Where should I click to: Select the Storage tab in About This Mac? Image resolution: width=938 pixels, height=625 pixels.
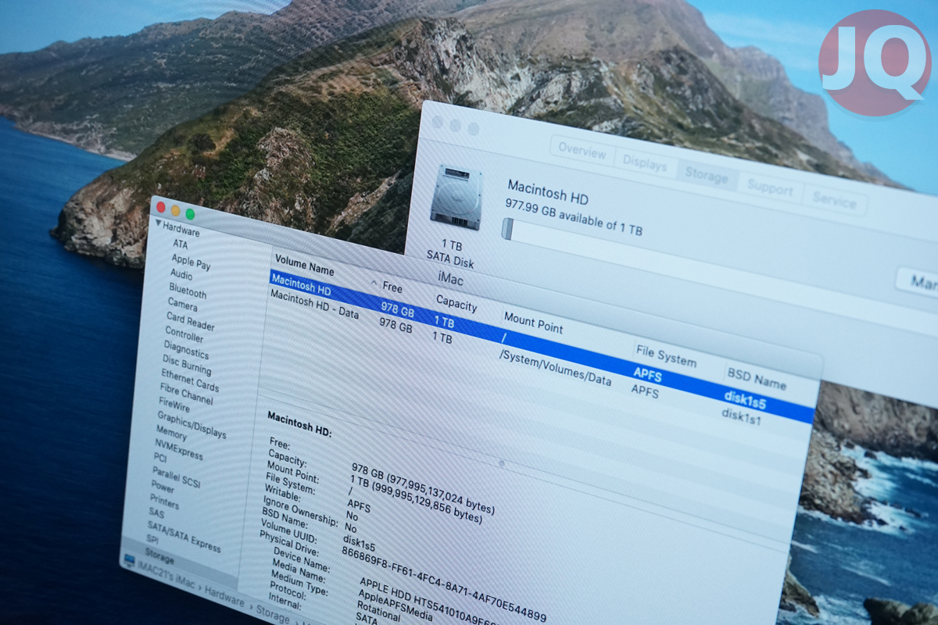(706, 177)
